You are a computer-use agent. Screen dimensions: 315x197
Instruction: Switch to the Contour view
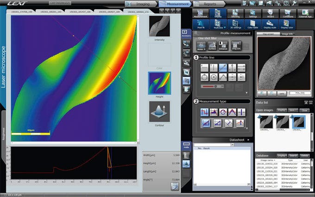point(159,114)
